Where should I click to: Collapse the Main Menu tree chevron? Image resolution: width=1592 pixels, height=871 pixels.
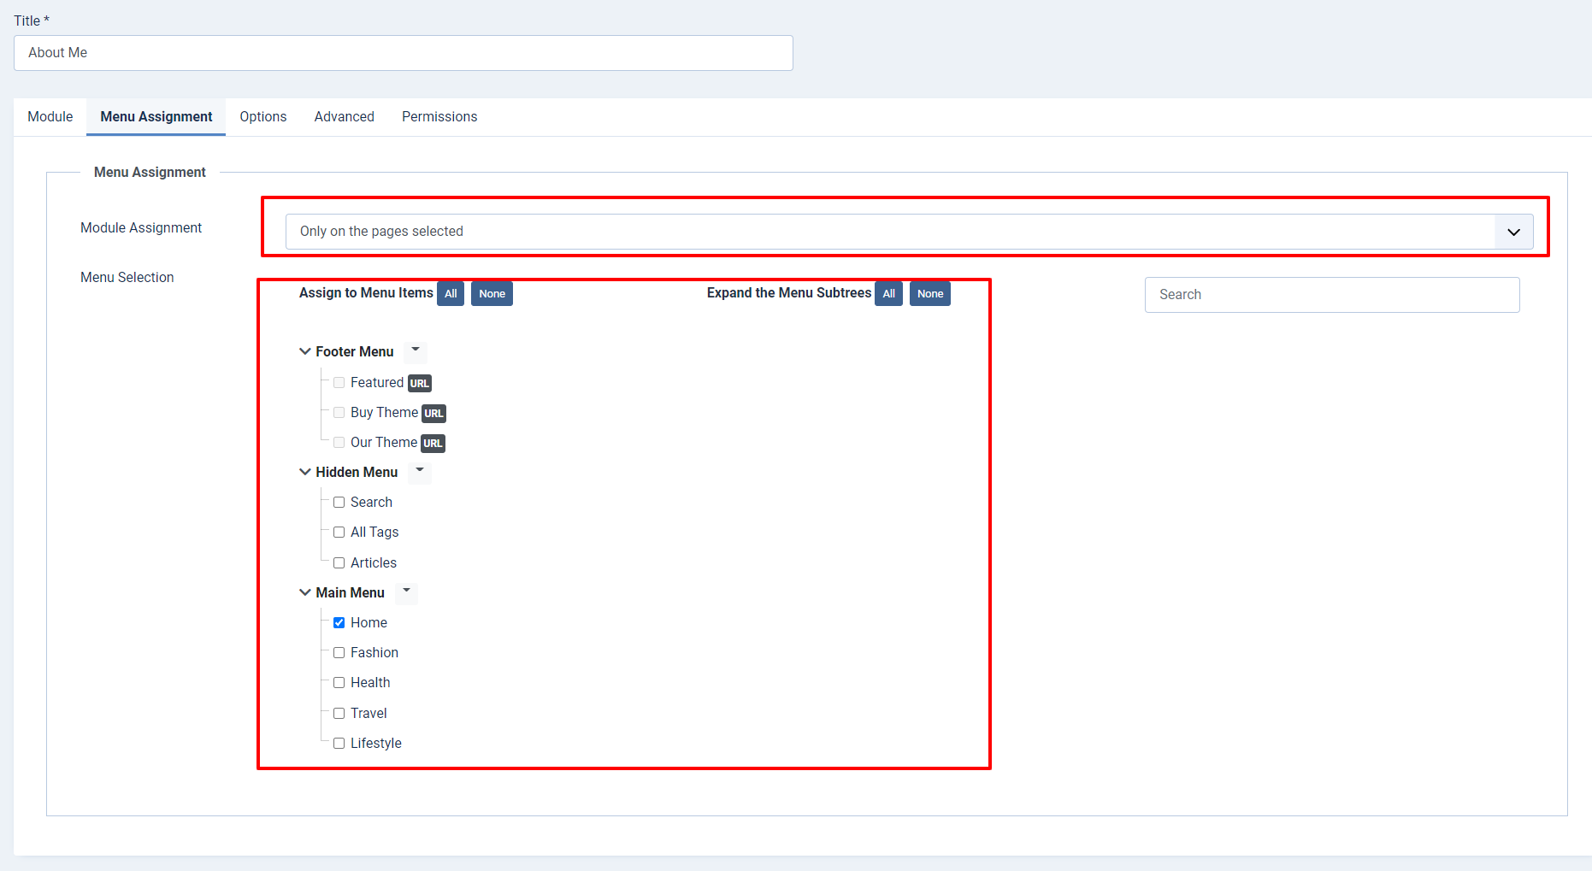point(304,592)
